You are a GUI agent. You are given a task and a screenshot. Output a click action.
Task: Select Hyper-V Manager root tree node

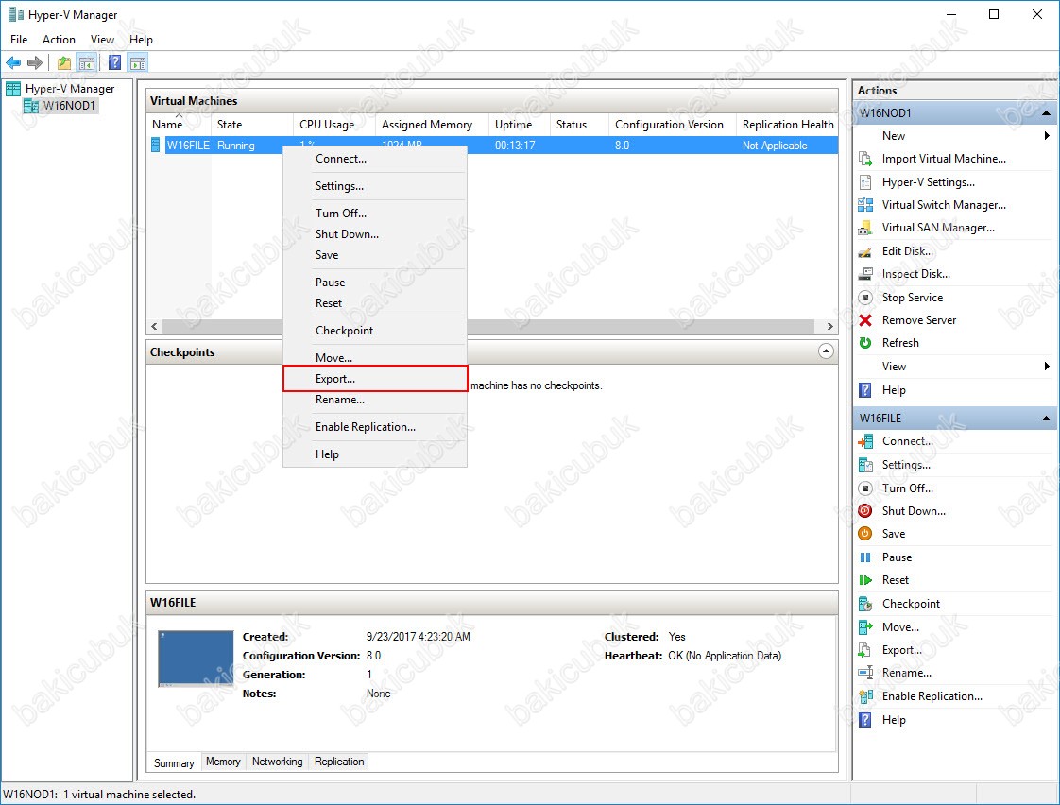pos(70,89)
